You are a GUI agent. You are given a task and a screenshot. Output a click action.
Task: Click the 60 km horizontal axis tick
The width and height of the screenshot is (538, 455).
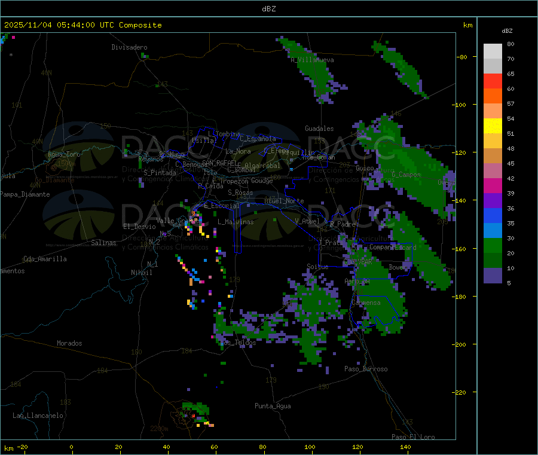[214, 447]
